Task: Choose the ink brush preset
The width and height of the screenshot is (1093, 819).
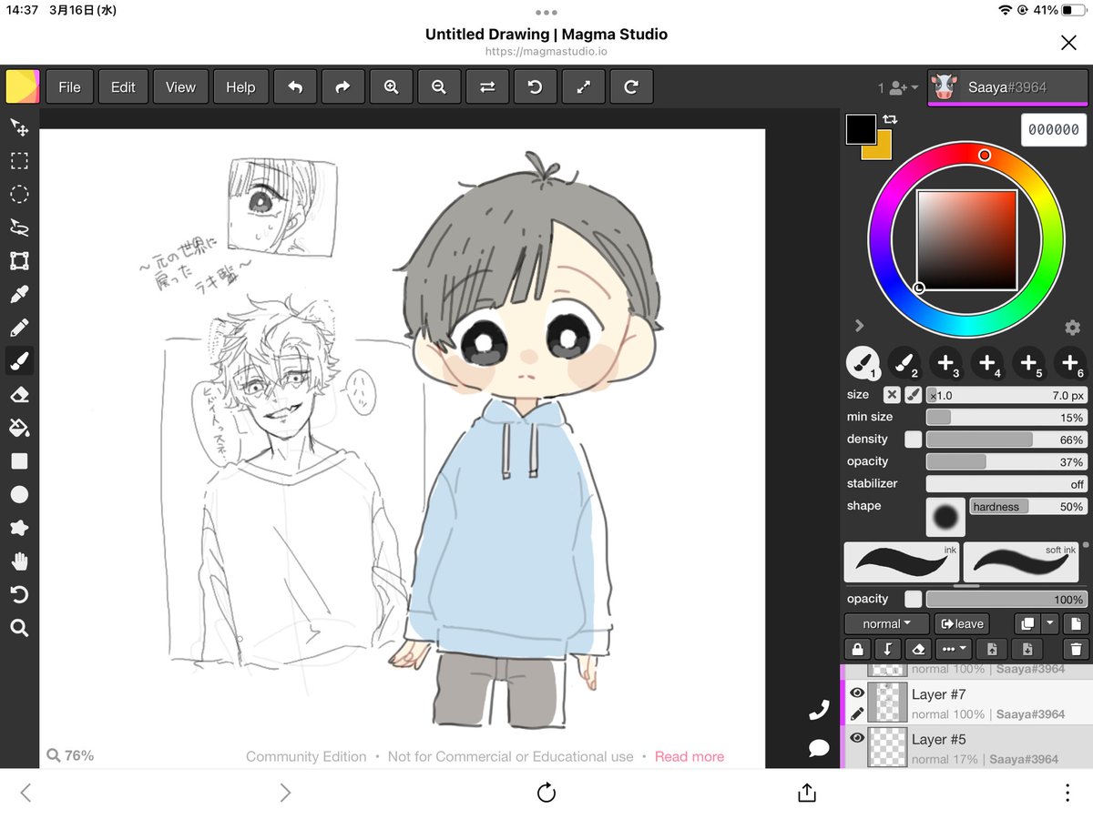Action: click(902, 561)
